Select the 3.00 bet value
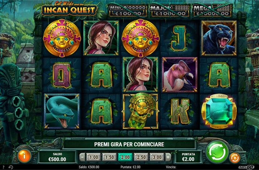 point(157,157)
